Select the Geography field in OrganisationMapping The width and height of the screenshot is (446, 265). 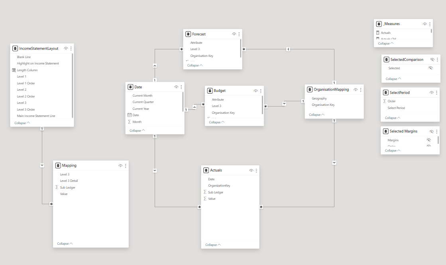point(319,98)
